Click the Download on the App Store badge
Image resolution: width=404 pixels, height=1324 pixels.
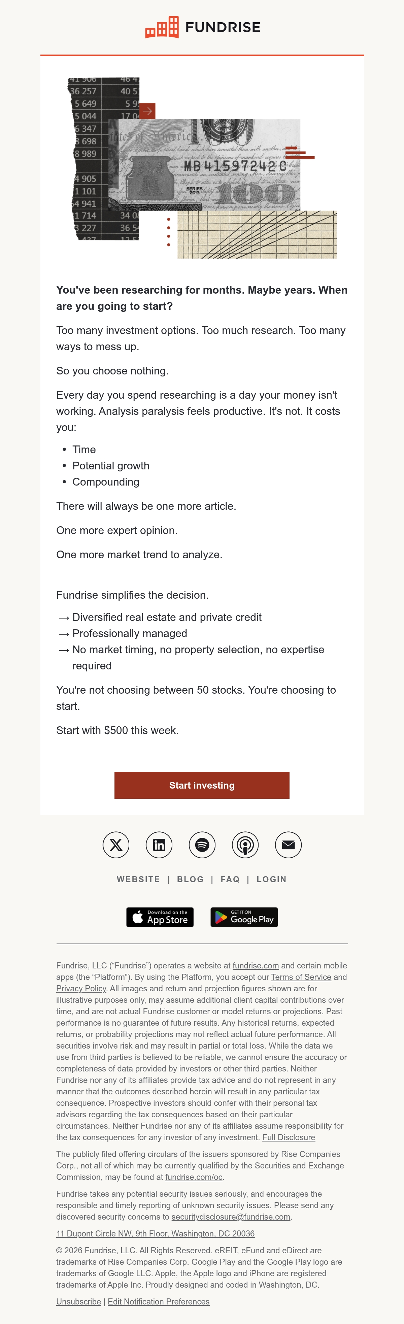[160, 917]
